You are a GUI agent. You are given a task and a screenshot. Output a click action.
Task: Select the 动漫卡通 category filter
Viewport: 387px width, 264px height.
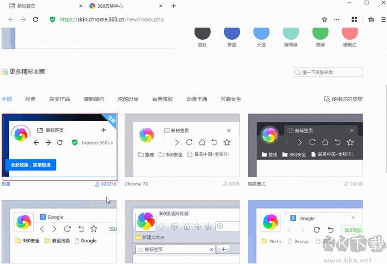pyautogui.click(x=197, y=99)
